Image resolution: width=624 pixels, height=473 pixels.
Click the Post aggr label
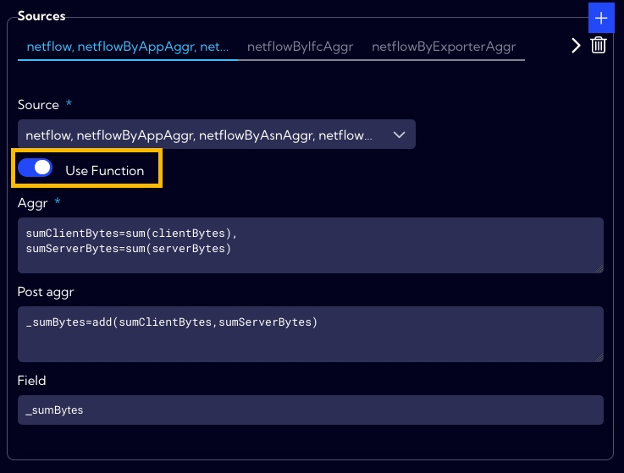click(x=46, y=292)
